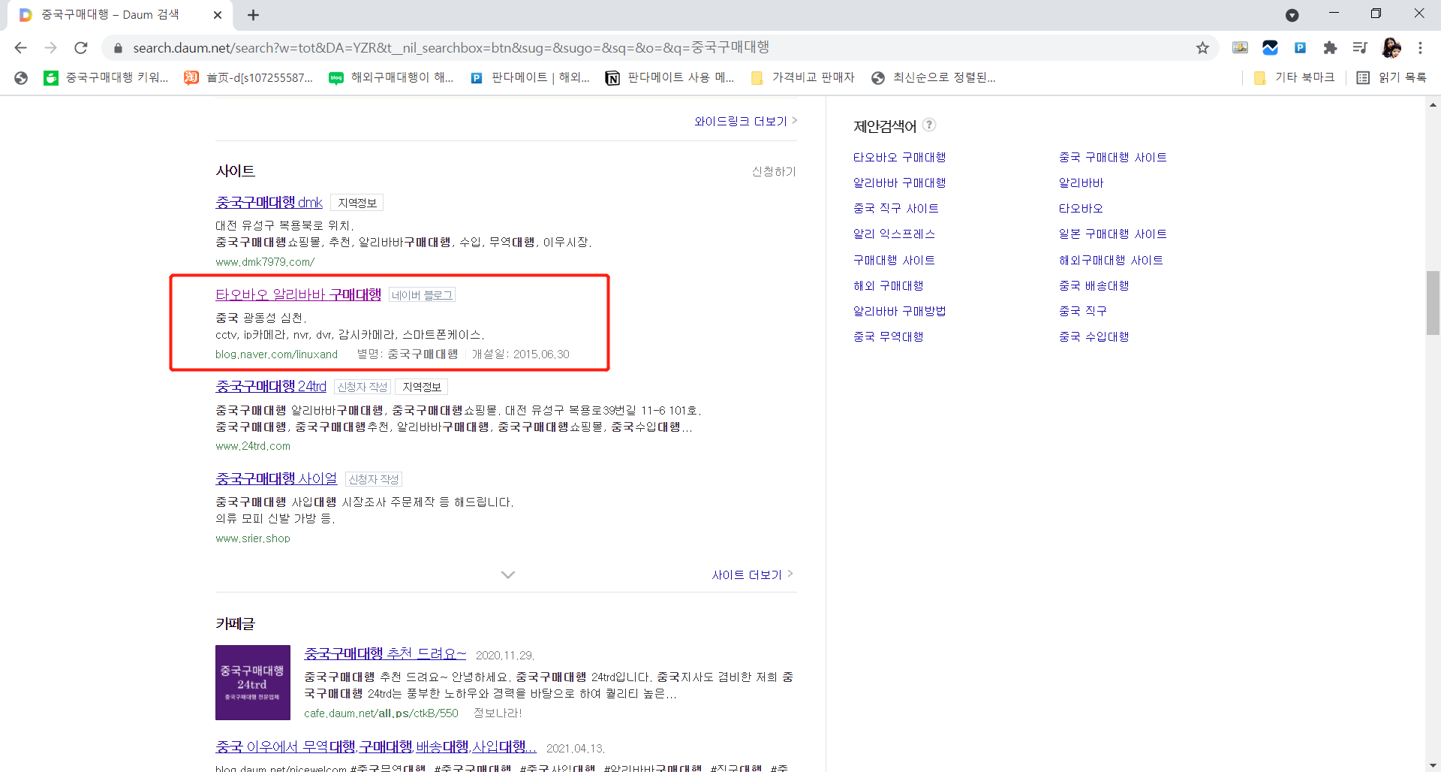Search suggested term 중국 수입대행
This screenshot has width=1441, height=772.
[x=1094, y=336]
